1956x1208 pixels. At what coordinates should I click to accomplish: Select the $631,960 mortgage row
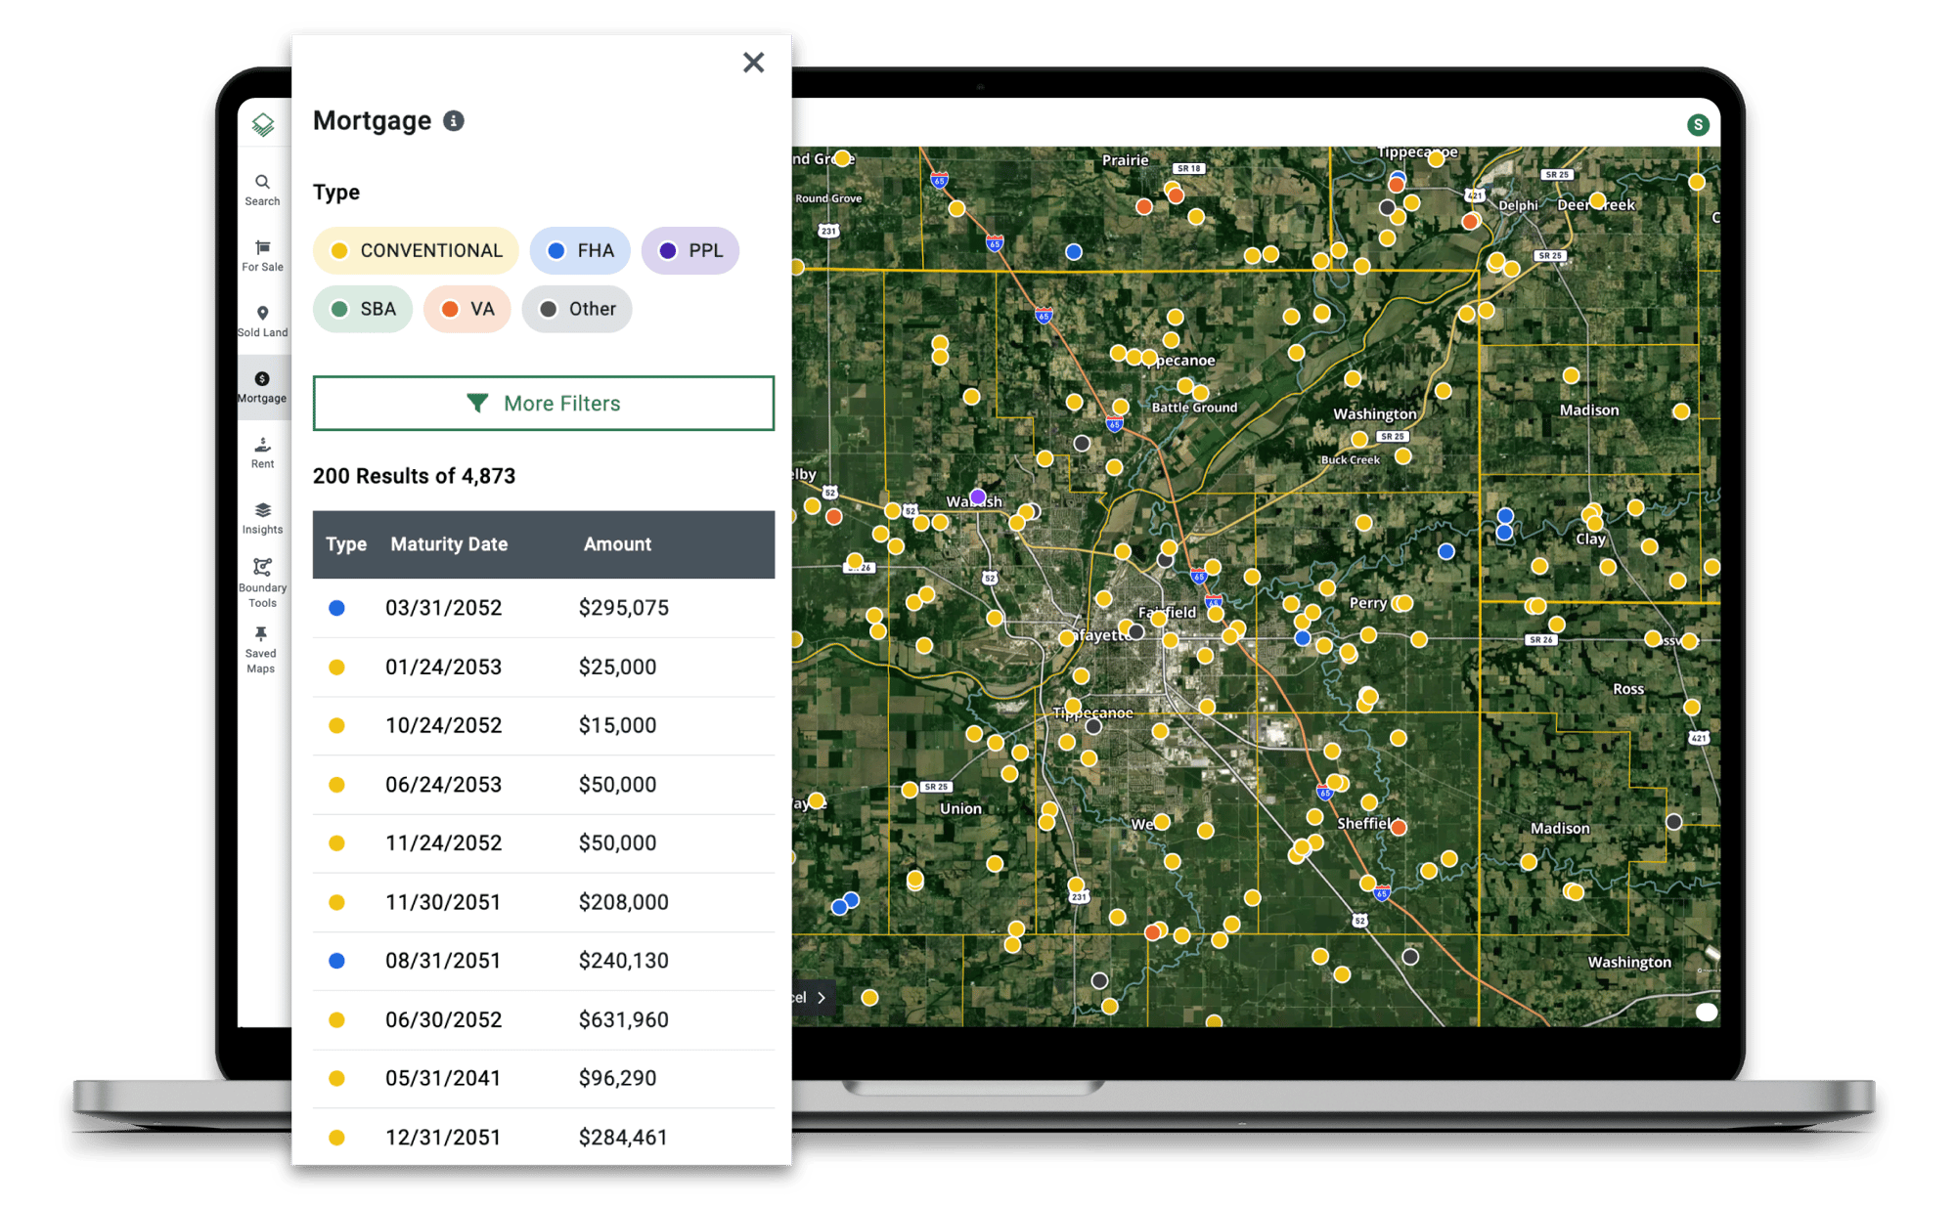[544, 1019]
